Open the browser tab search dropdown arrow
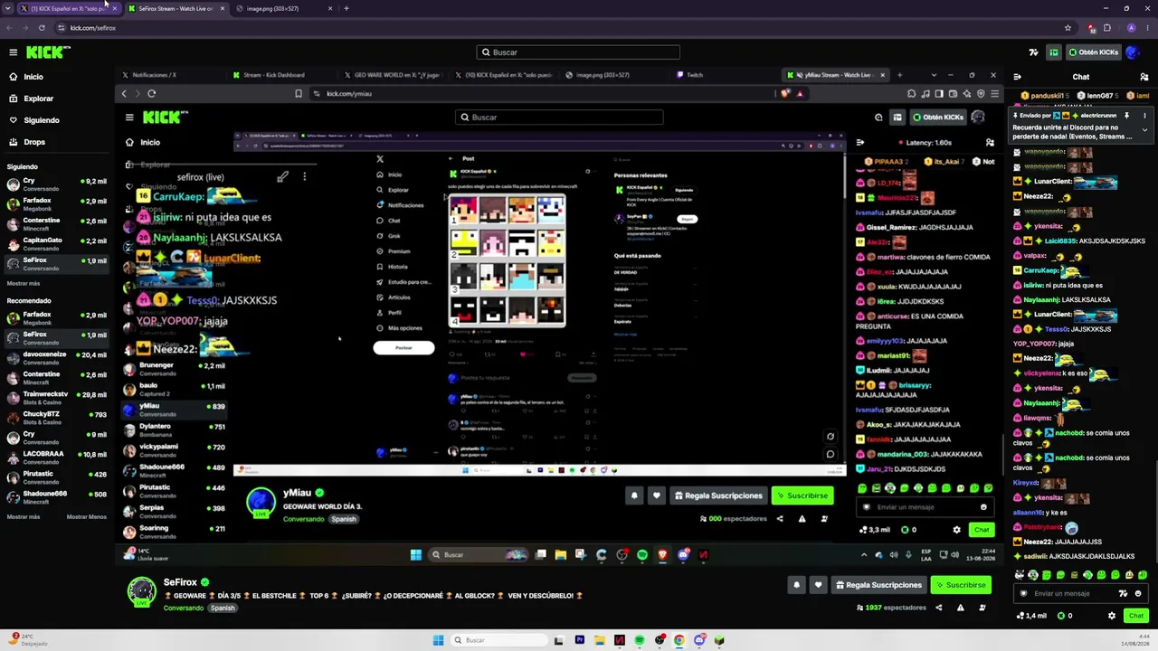Screen dimensions: 1158x651 pyautogui.click(x=7, y=8)
